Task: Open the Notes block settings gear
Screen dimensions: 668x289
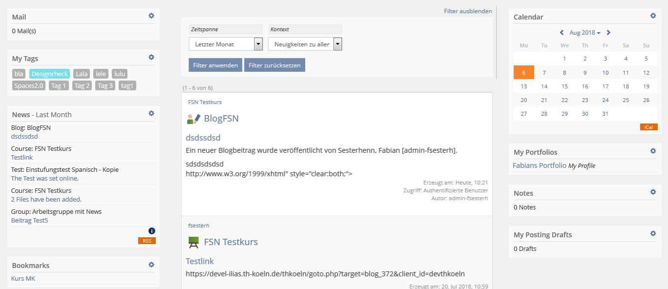Action: tap(653, 192)
